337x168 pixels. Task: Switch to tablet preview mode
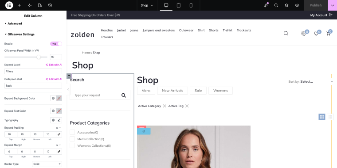coord(179,5)
